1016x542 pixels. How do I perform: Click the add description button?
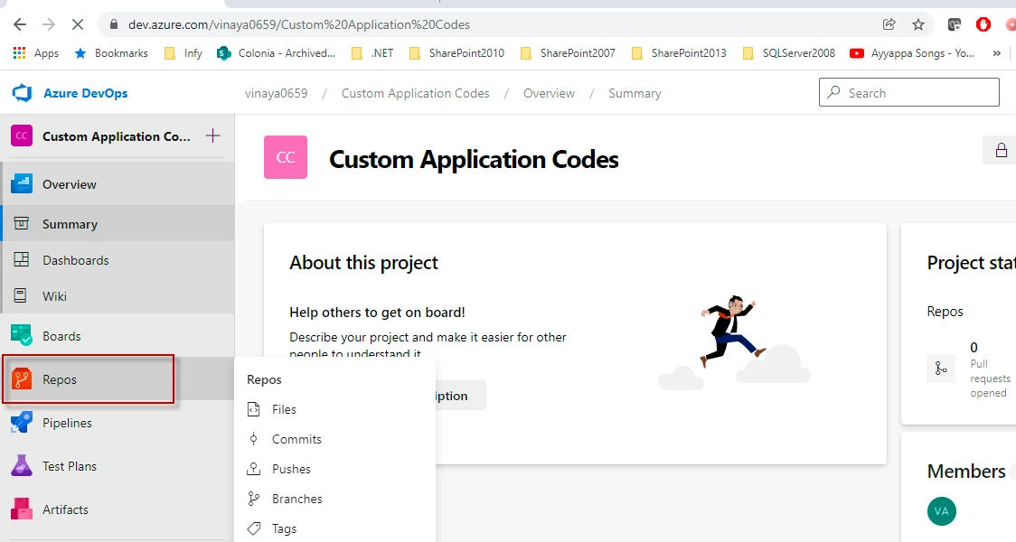(x=460, y=396)
